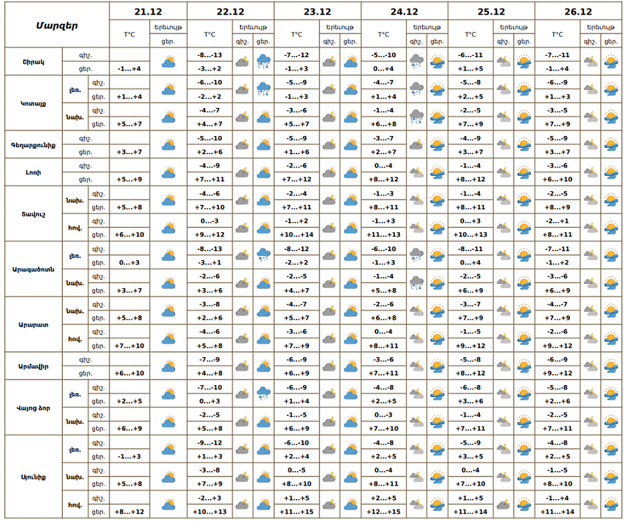Click Սյունիք լեռ. 21.12 daytime weather icon
The width and height of the screenshot is (628, 522).
(169, 449)
